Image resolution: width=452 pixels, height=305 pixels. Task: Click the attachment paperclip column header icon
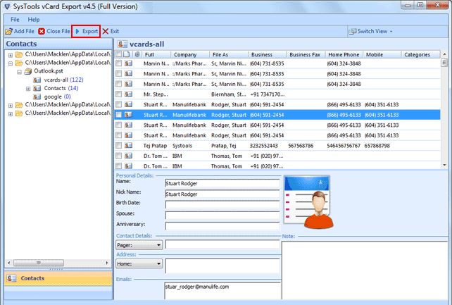pyautogui.click(x=137, y=54)
